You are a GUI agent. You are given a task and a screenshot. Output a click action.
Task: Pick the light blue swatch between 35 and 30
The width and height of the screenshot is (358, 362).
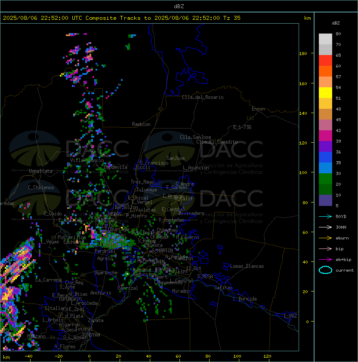point(325,168)
